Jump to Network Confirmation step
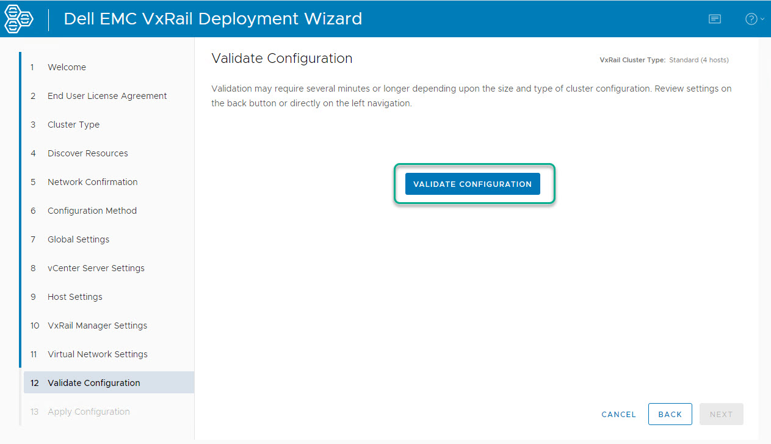 [92, 182]
